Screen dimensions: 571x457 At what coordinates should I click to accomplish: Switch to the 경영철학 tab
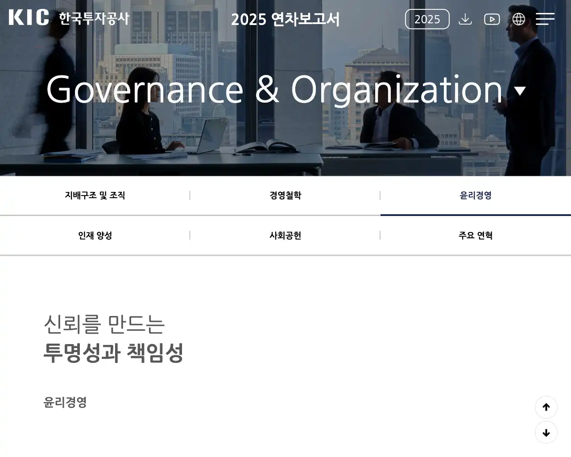[x=285, y=195]
